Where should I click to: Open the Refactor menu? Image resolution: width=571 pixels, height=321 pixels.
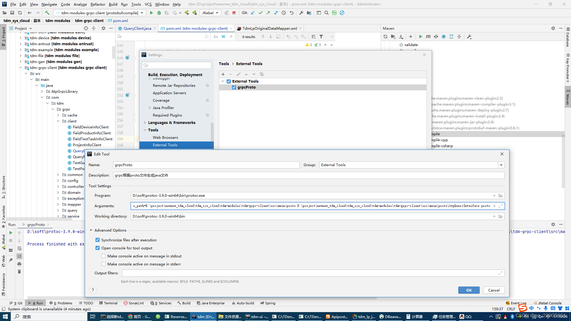[x=98, y=4]
